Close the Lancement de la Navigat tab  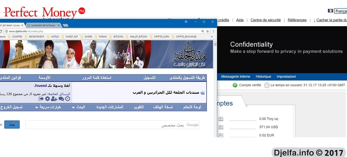pos(59,25)
